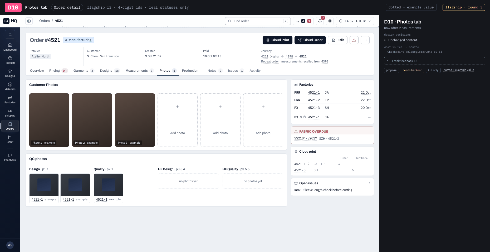The height and width of the screenshot is (252, 490).
Task: Open Factories in the sidebar
Action: 10,100
